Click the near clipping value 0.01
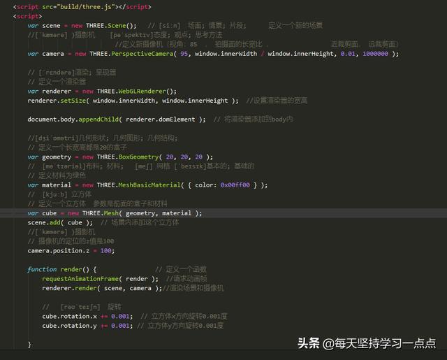Image resolution: width=447 pixels, height=360 pixels. [348, 54]
